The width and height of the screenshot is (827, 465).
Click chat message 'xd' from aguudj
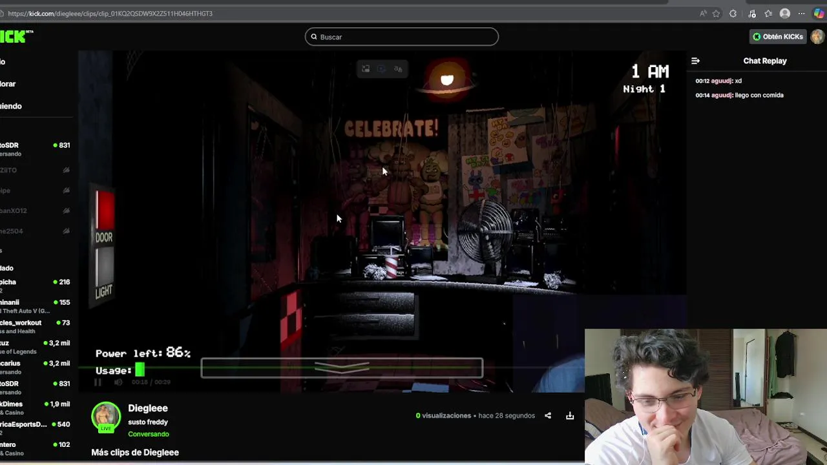tap(738, 81)
